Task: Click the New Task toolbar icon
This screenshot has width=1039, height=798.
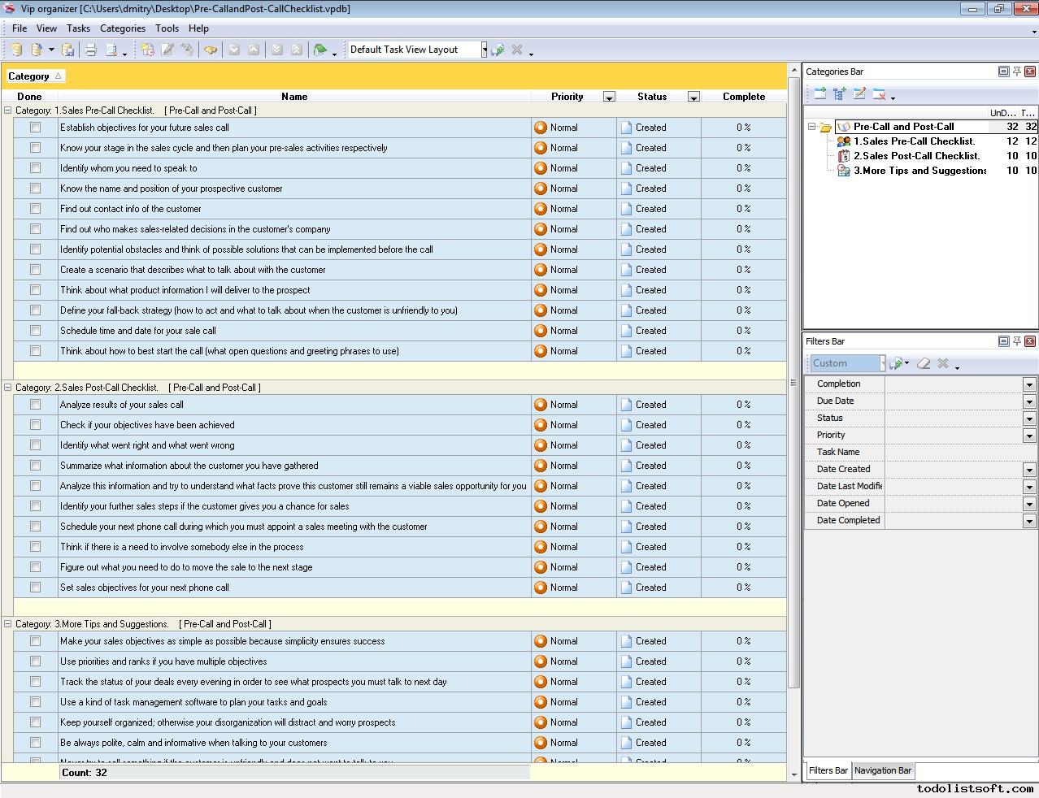Action: tap(147, 50)
